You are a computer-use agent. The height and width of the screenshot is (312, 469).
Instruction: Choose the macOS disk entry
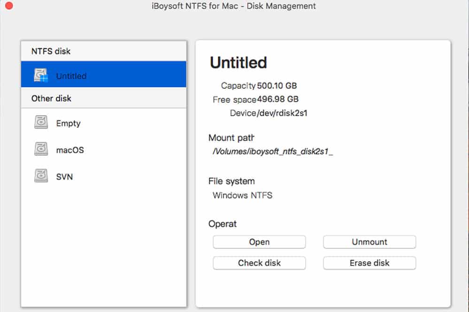coord(103,149)
